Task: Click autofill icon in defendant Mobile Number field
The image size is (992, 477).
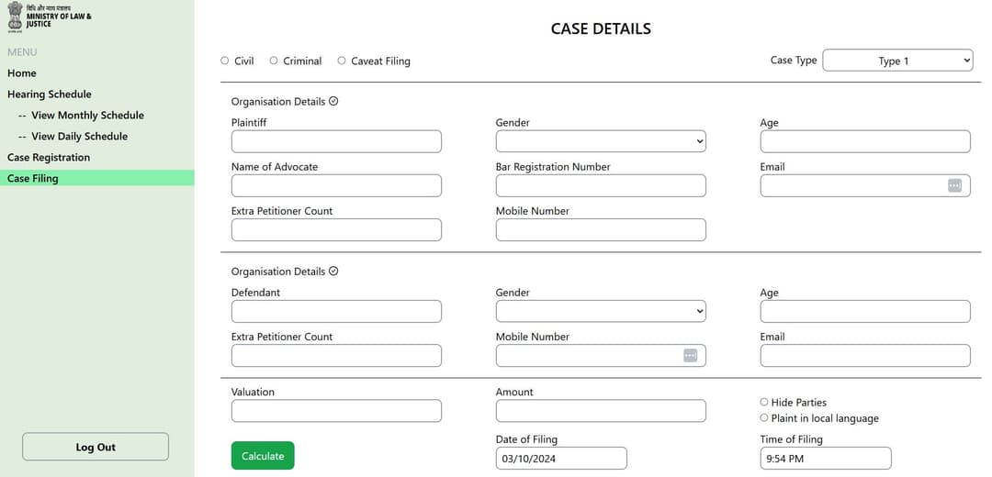Action: [x=690, y=356]
